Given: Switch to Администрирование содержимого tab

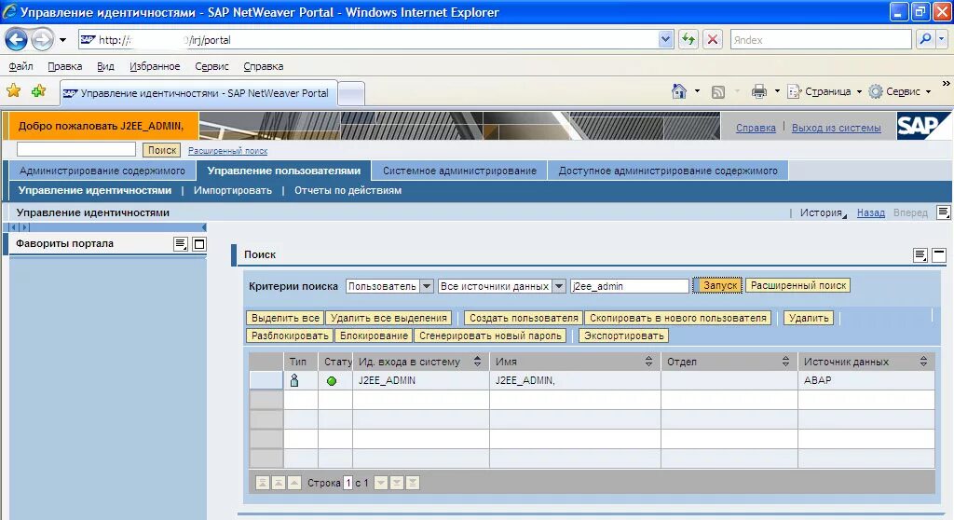Looking at the screenshot, I should click(x=102, y=171).
